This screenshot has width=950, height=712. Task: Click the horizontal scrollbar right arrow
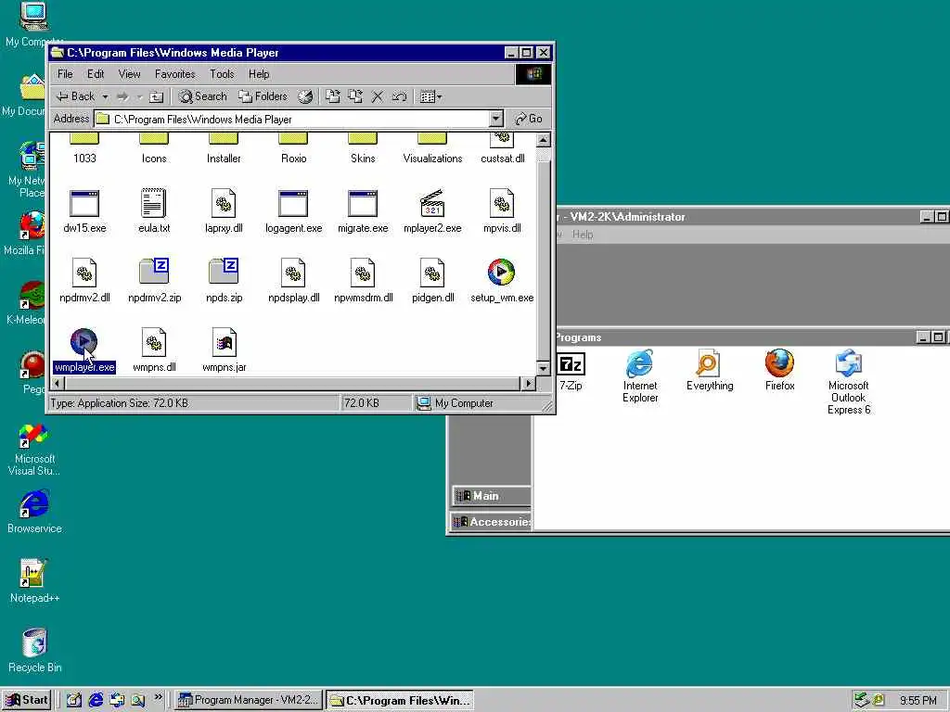(x=528, y=383)
